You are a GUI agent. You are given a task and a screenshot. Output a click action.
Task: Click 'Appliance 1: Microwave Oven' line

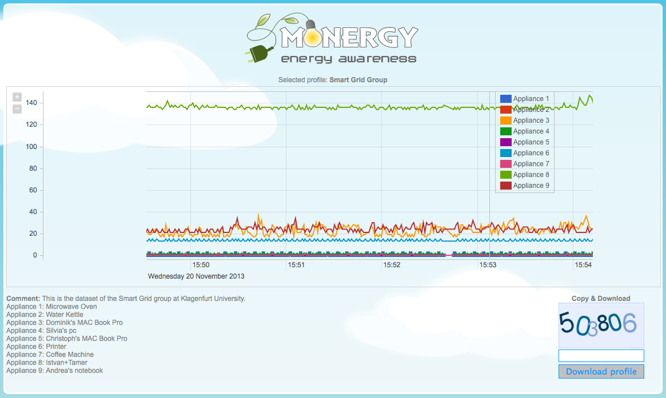pyautogui.click(x=51, y=307)
